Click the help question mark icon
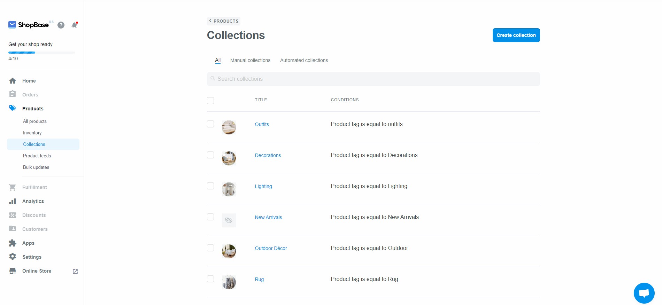This screenshot has width=662, height=305. (61, 25)
